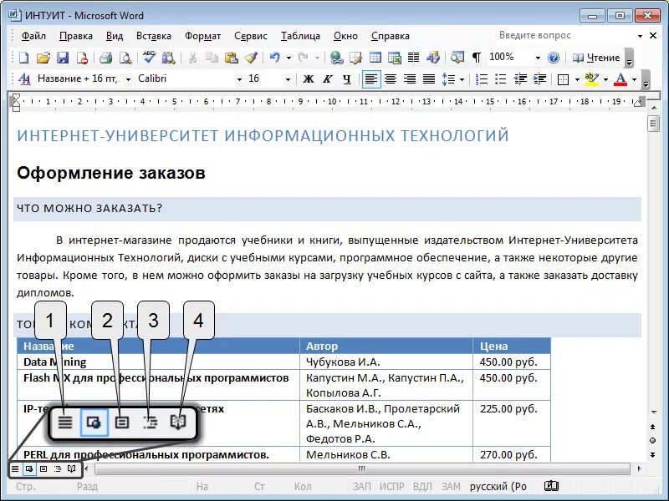669x501 pixels.
Task: Click the horizontal scrollbar thumb
Action: [x=362, y=468]
